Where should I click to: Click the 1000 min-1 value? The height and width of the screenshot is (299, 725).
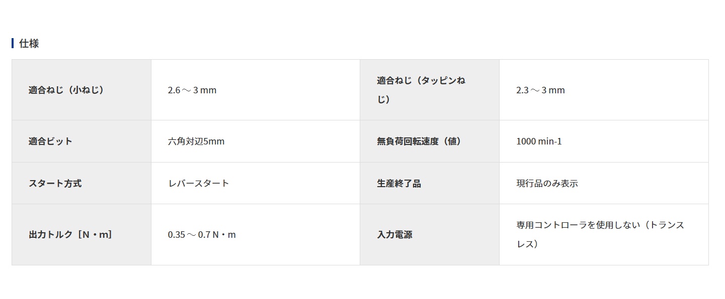(x=539, y=141)
